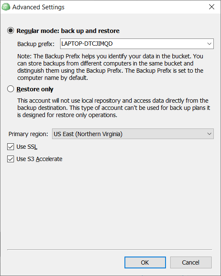The width and height of the screenshot is (221, 276).
Task: Uncheck the Use SSL checkbox
Action: pos(11,147)
